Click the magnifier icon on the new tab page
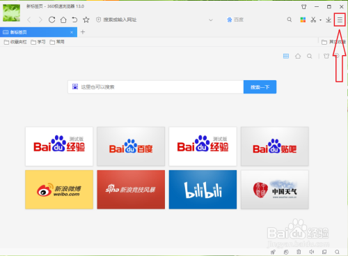348x256 pixels. click(x=310, y=56)
